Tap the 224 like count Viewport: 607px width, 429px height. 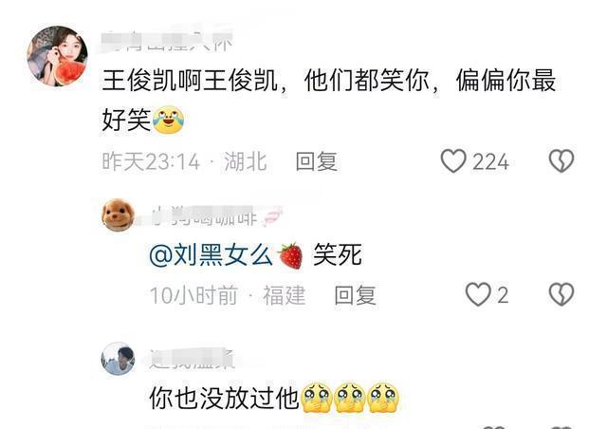(x=490, y=161)
